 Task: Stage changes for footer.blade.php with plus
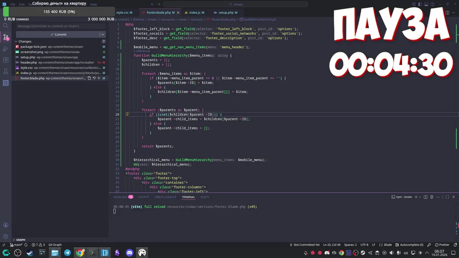click(x=99, y=78)
